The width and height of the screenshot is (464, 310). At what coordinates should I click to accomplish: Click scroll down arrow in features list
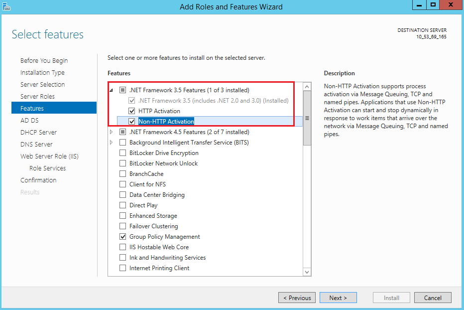click(x=307, y=272)
